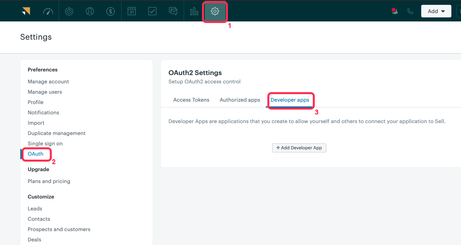This screenshot has height=245, width=461.
Task: Open Manage users in the settings sidebar
Action: pos(45,92)
